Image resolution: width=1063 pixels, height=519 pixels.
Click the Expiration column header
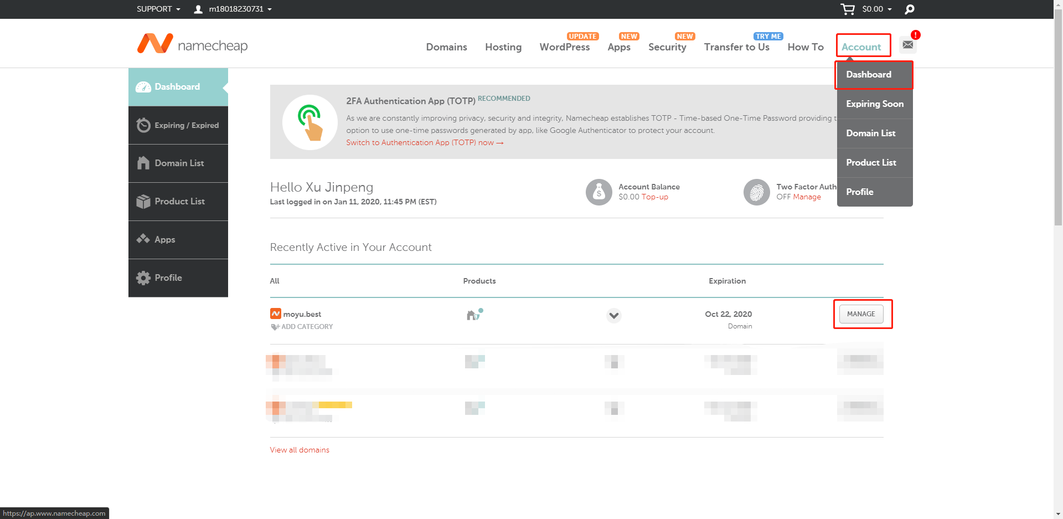[727, 281]
